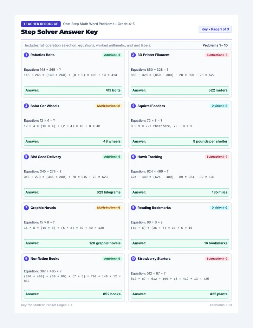
Task: Click the worked line ending '= 412 + 13 = 425'
Action: (x=170, y=279)
